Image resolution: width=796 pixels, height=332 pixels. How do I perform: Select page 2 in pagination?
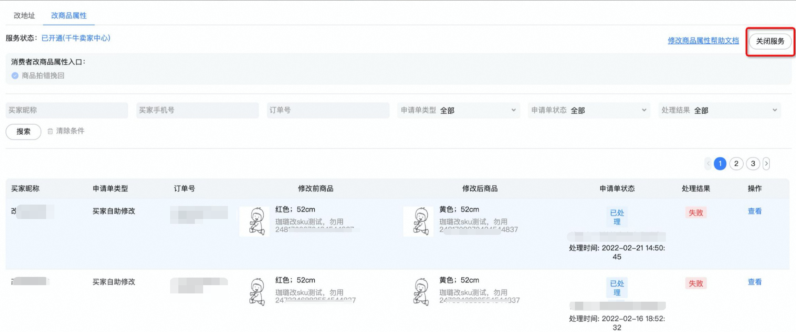736,164
